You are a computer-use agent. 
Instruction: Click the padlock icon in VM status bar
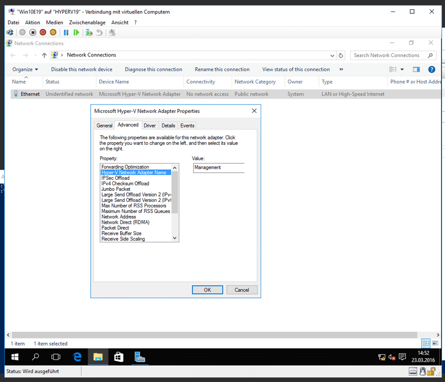pos(432,371)
